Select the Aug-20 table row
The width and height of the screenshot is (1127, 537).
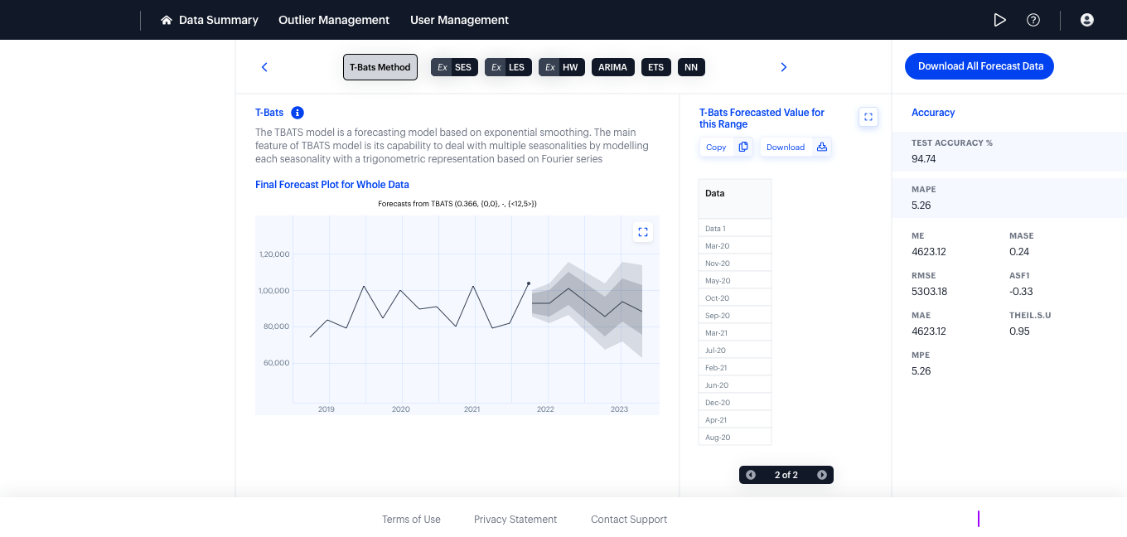(x=735, y=437)
